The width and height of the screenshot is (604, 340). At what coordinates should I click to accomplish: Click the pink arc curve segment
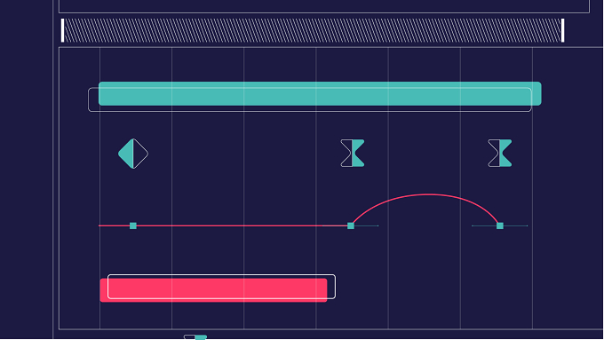click(x=427, y=194)
